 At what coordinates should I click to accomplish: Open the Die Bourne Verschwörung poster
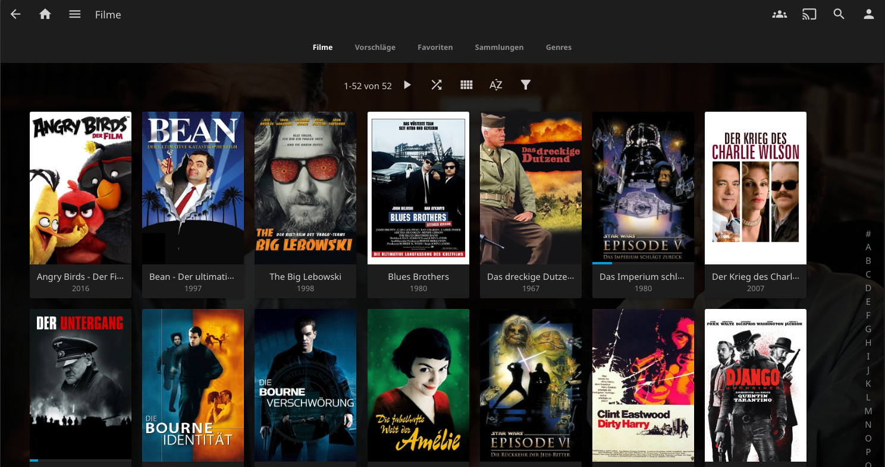pos(305,385)
